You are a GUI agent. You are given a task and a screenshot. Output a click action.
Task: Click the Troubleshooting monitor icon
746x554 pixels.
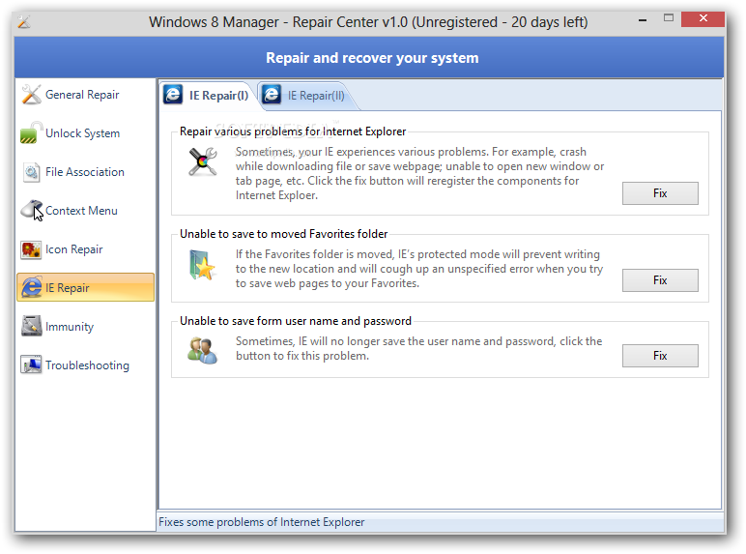31,365
